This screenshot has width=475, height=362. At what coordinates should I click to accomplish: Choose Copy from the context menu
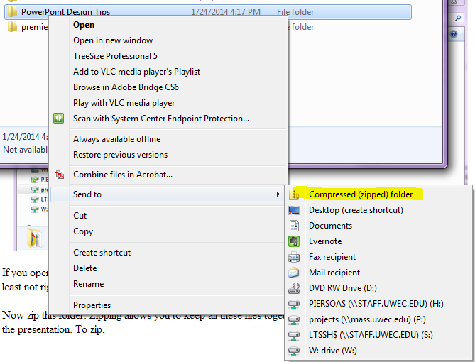click(x=83, y=231)
